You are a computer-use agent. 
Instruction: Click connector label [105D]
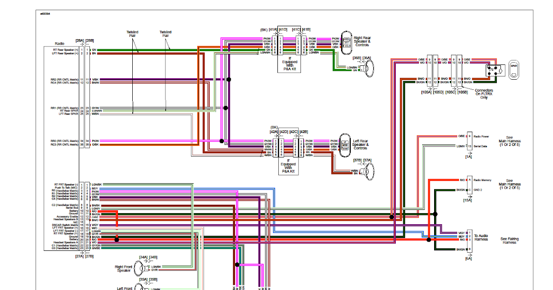pyautogui.click(x=439, y=92)
